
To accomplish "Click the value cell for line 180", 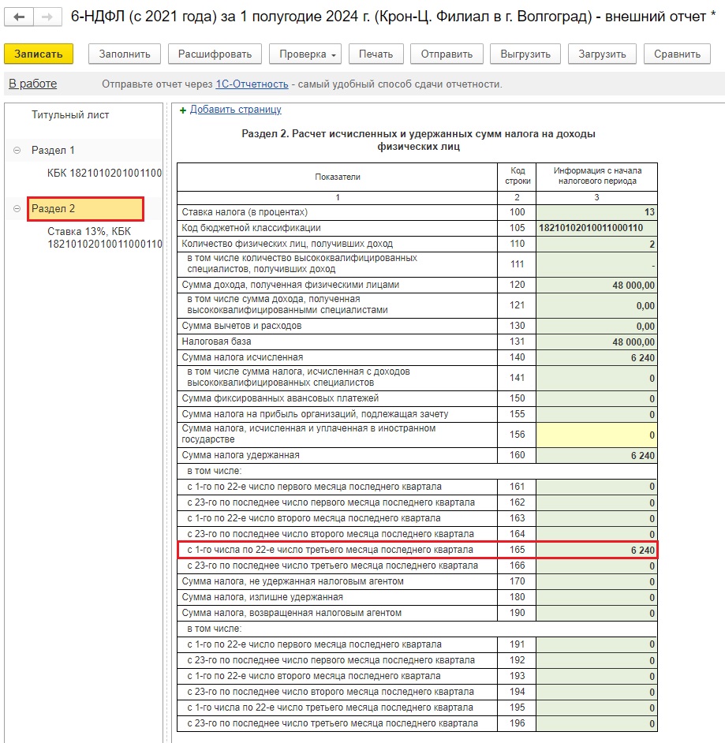I will [x=596, y=597].
